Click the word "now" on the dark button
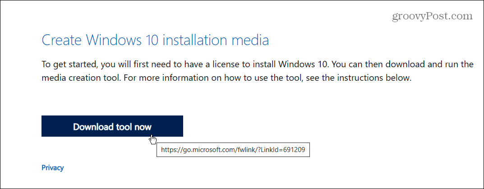484x189 pixels. point(143,127)
